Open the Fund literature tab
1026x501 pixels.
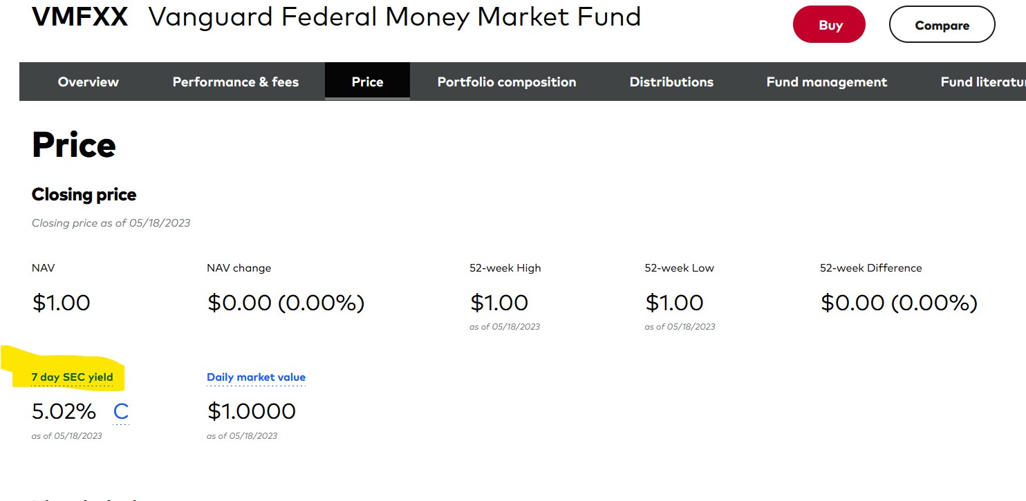[x=982, y=82]
